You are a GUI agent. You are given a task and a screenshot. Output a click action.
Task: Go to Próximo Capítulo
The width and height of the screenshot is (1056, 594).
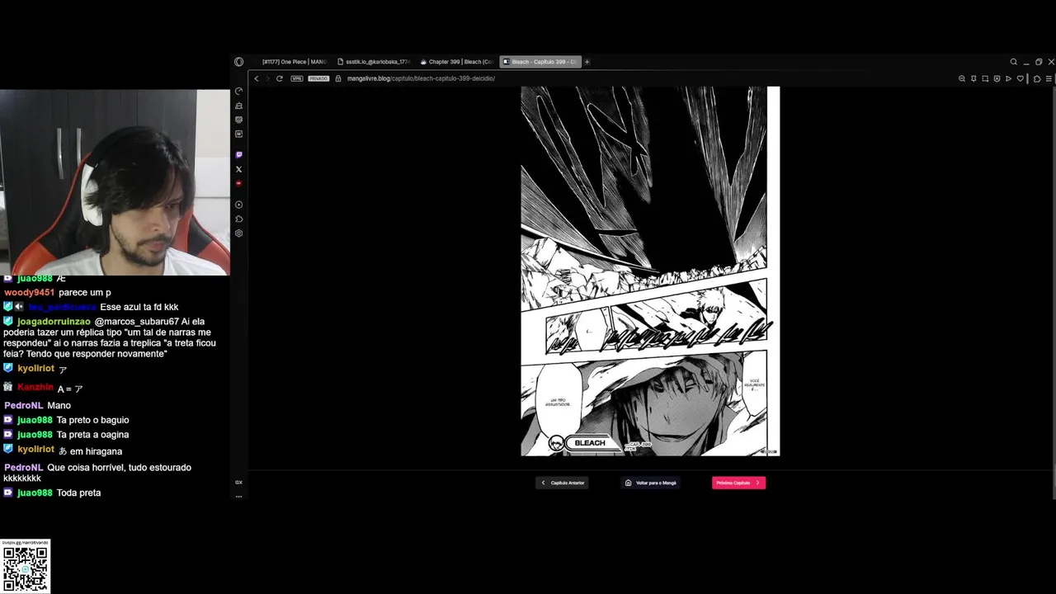[x=738, y=483]
